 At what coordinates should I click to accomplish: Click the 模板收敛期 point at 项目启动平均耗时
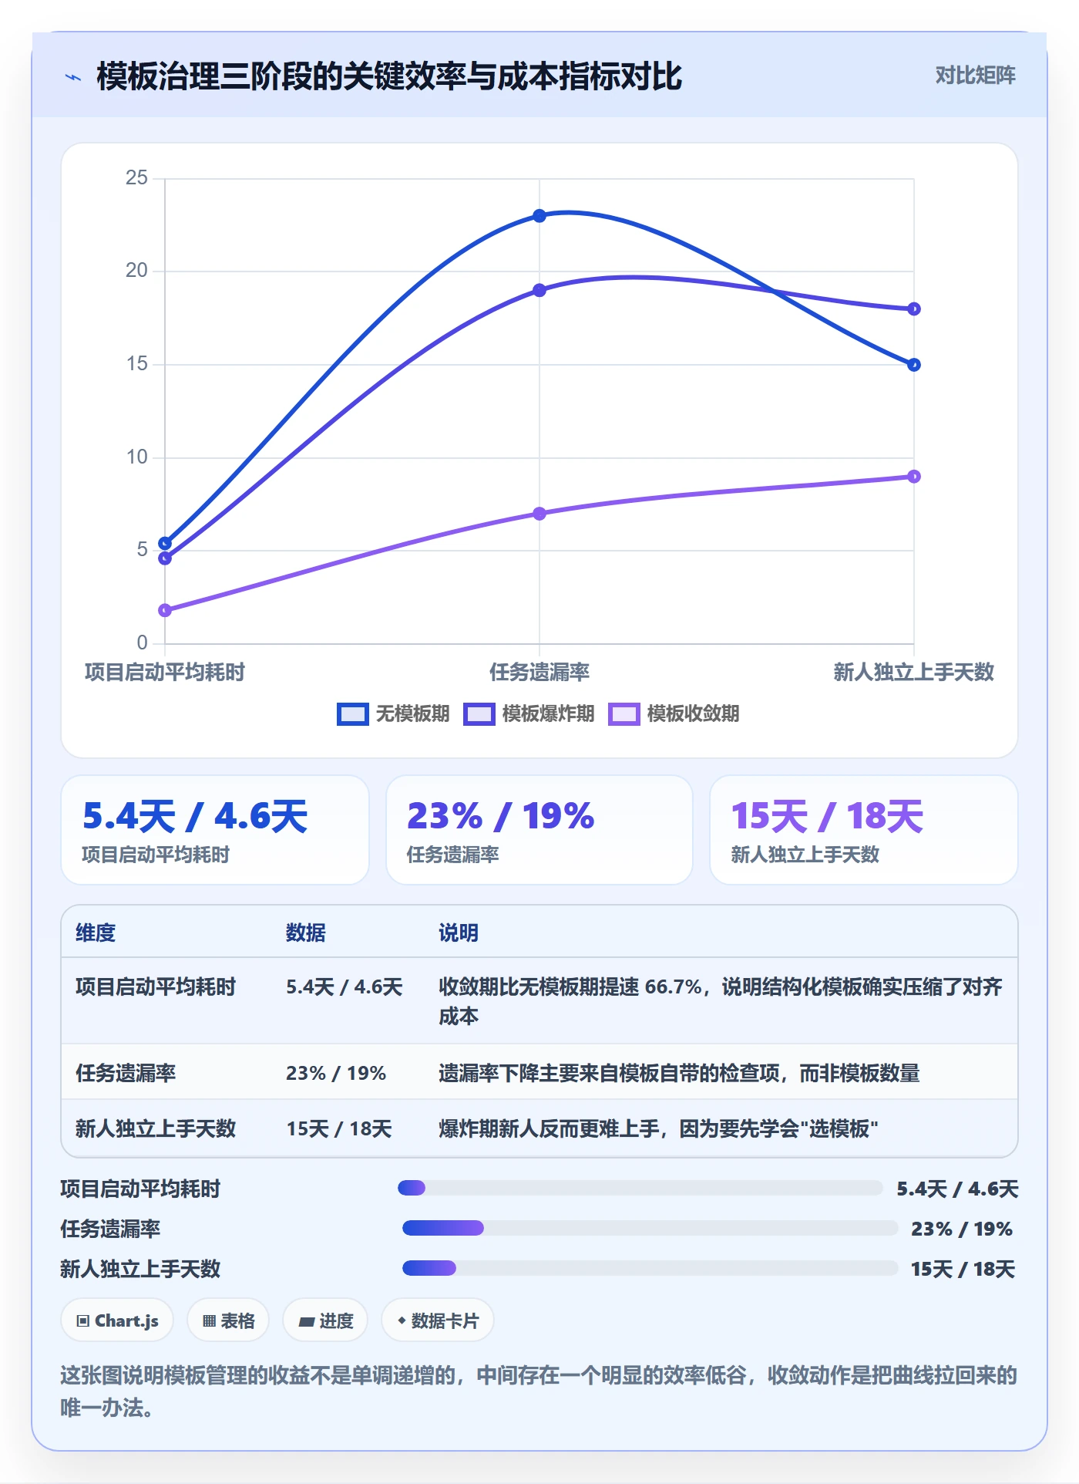click(x=165, y=610)
